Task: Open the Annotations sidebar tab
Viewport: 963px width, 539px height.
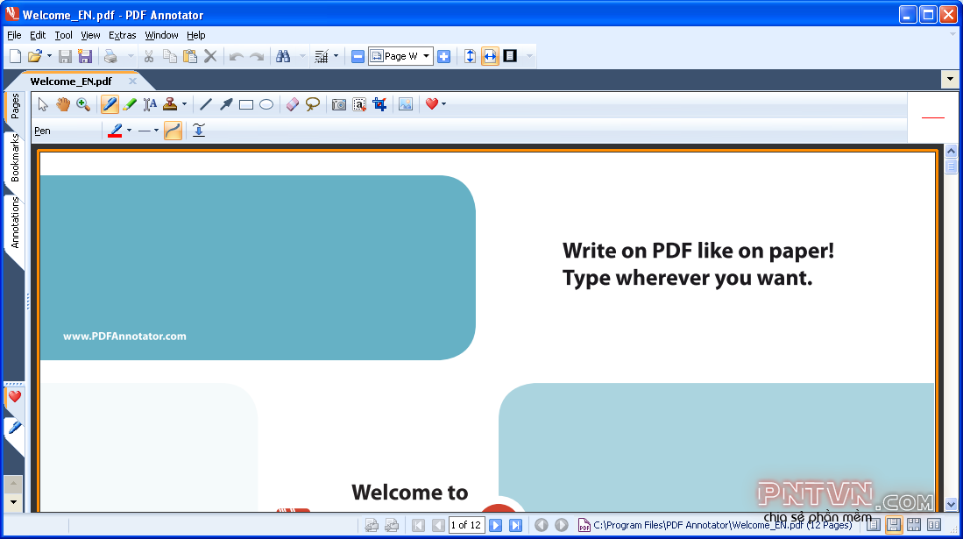Action: pos(14,223)
